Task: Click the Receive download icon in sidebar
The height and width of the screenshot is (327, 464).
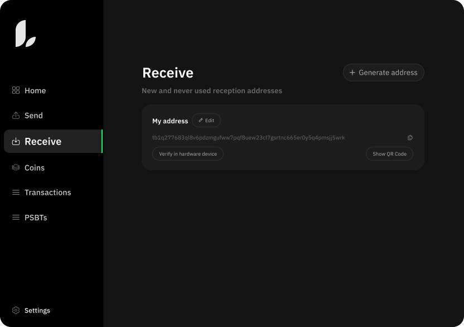Action: click(16, 142)
